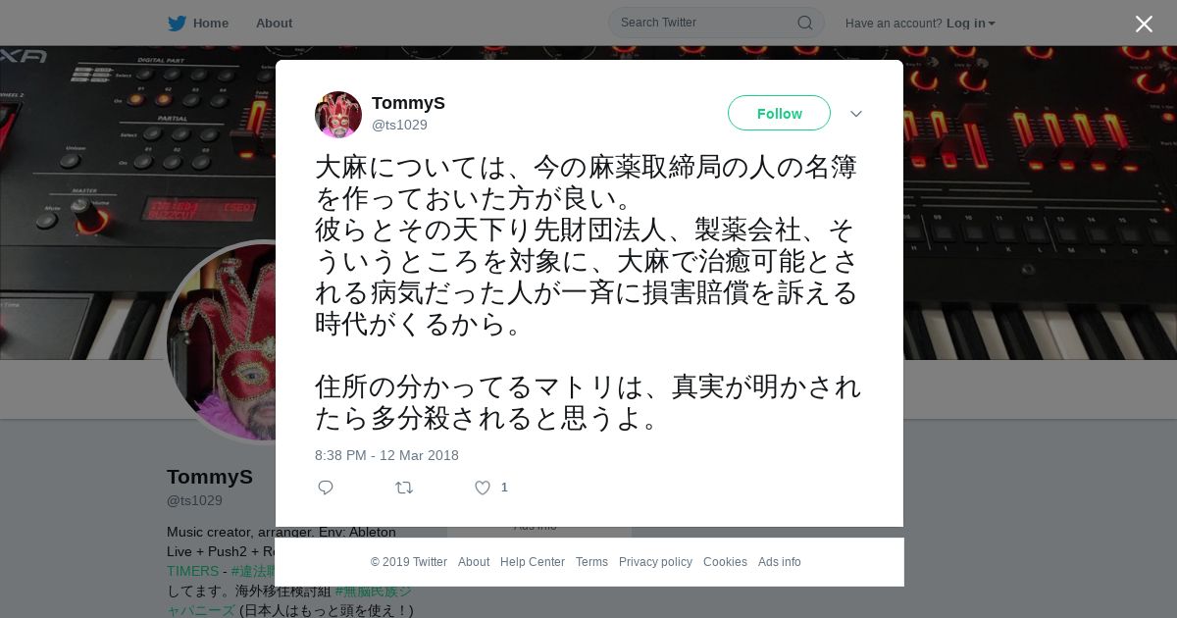Open the tweet timestamp 12 Mar 2018
The image size is (1177, 618).
coord(386,455)
